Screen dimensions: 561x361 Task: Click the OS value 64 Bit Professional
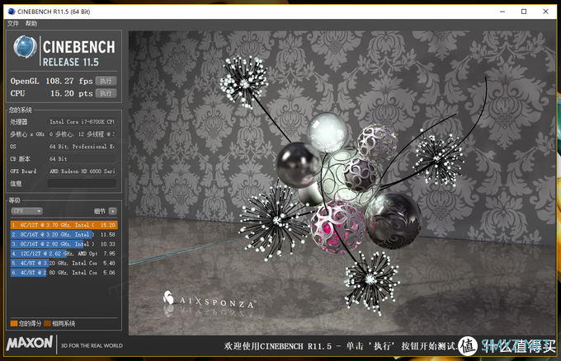(82, 146)
